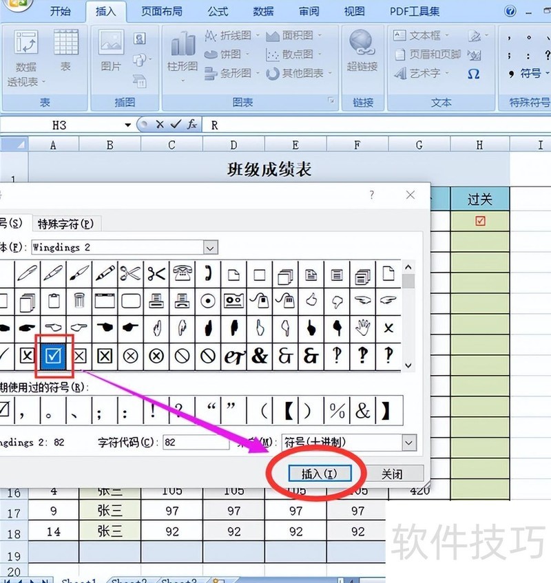The image size is (551, 583).
Task: Click the fx insert function button
Action: (x=192, y=125)
